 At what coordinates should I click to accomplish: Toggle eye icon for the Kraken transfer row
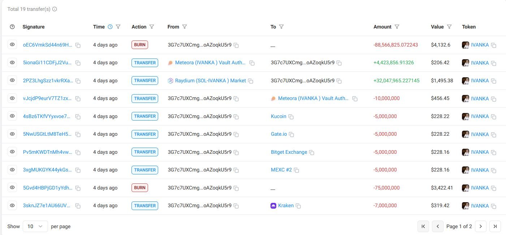pyautogui.click(x=12, y=205)
